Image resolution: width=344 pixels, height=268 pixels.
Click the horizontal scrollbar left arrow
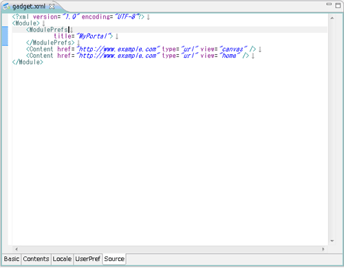17,249
